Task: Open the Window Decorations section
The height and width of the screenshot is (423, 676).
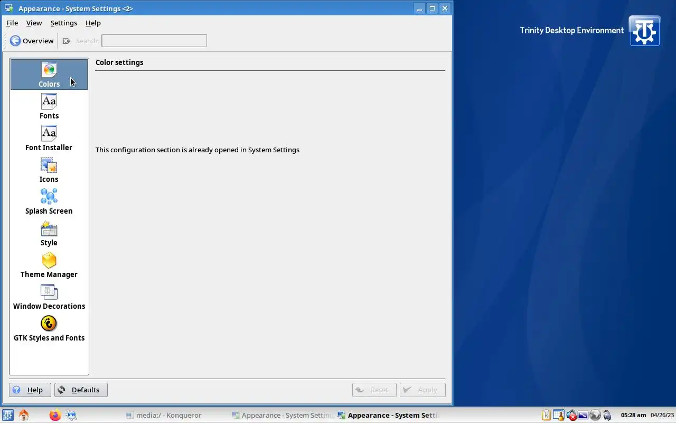Action: [49, 296]
